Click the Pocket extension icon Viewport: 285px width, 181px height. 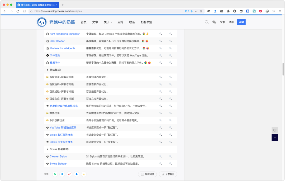[261, 11]
